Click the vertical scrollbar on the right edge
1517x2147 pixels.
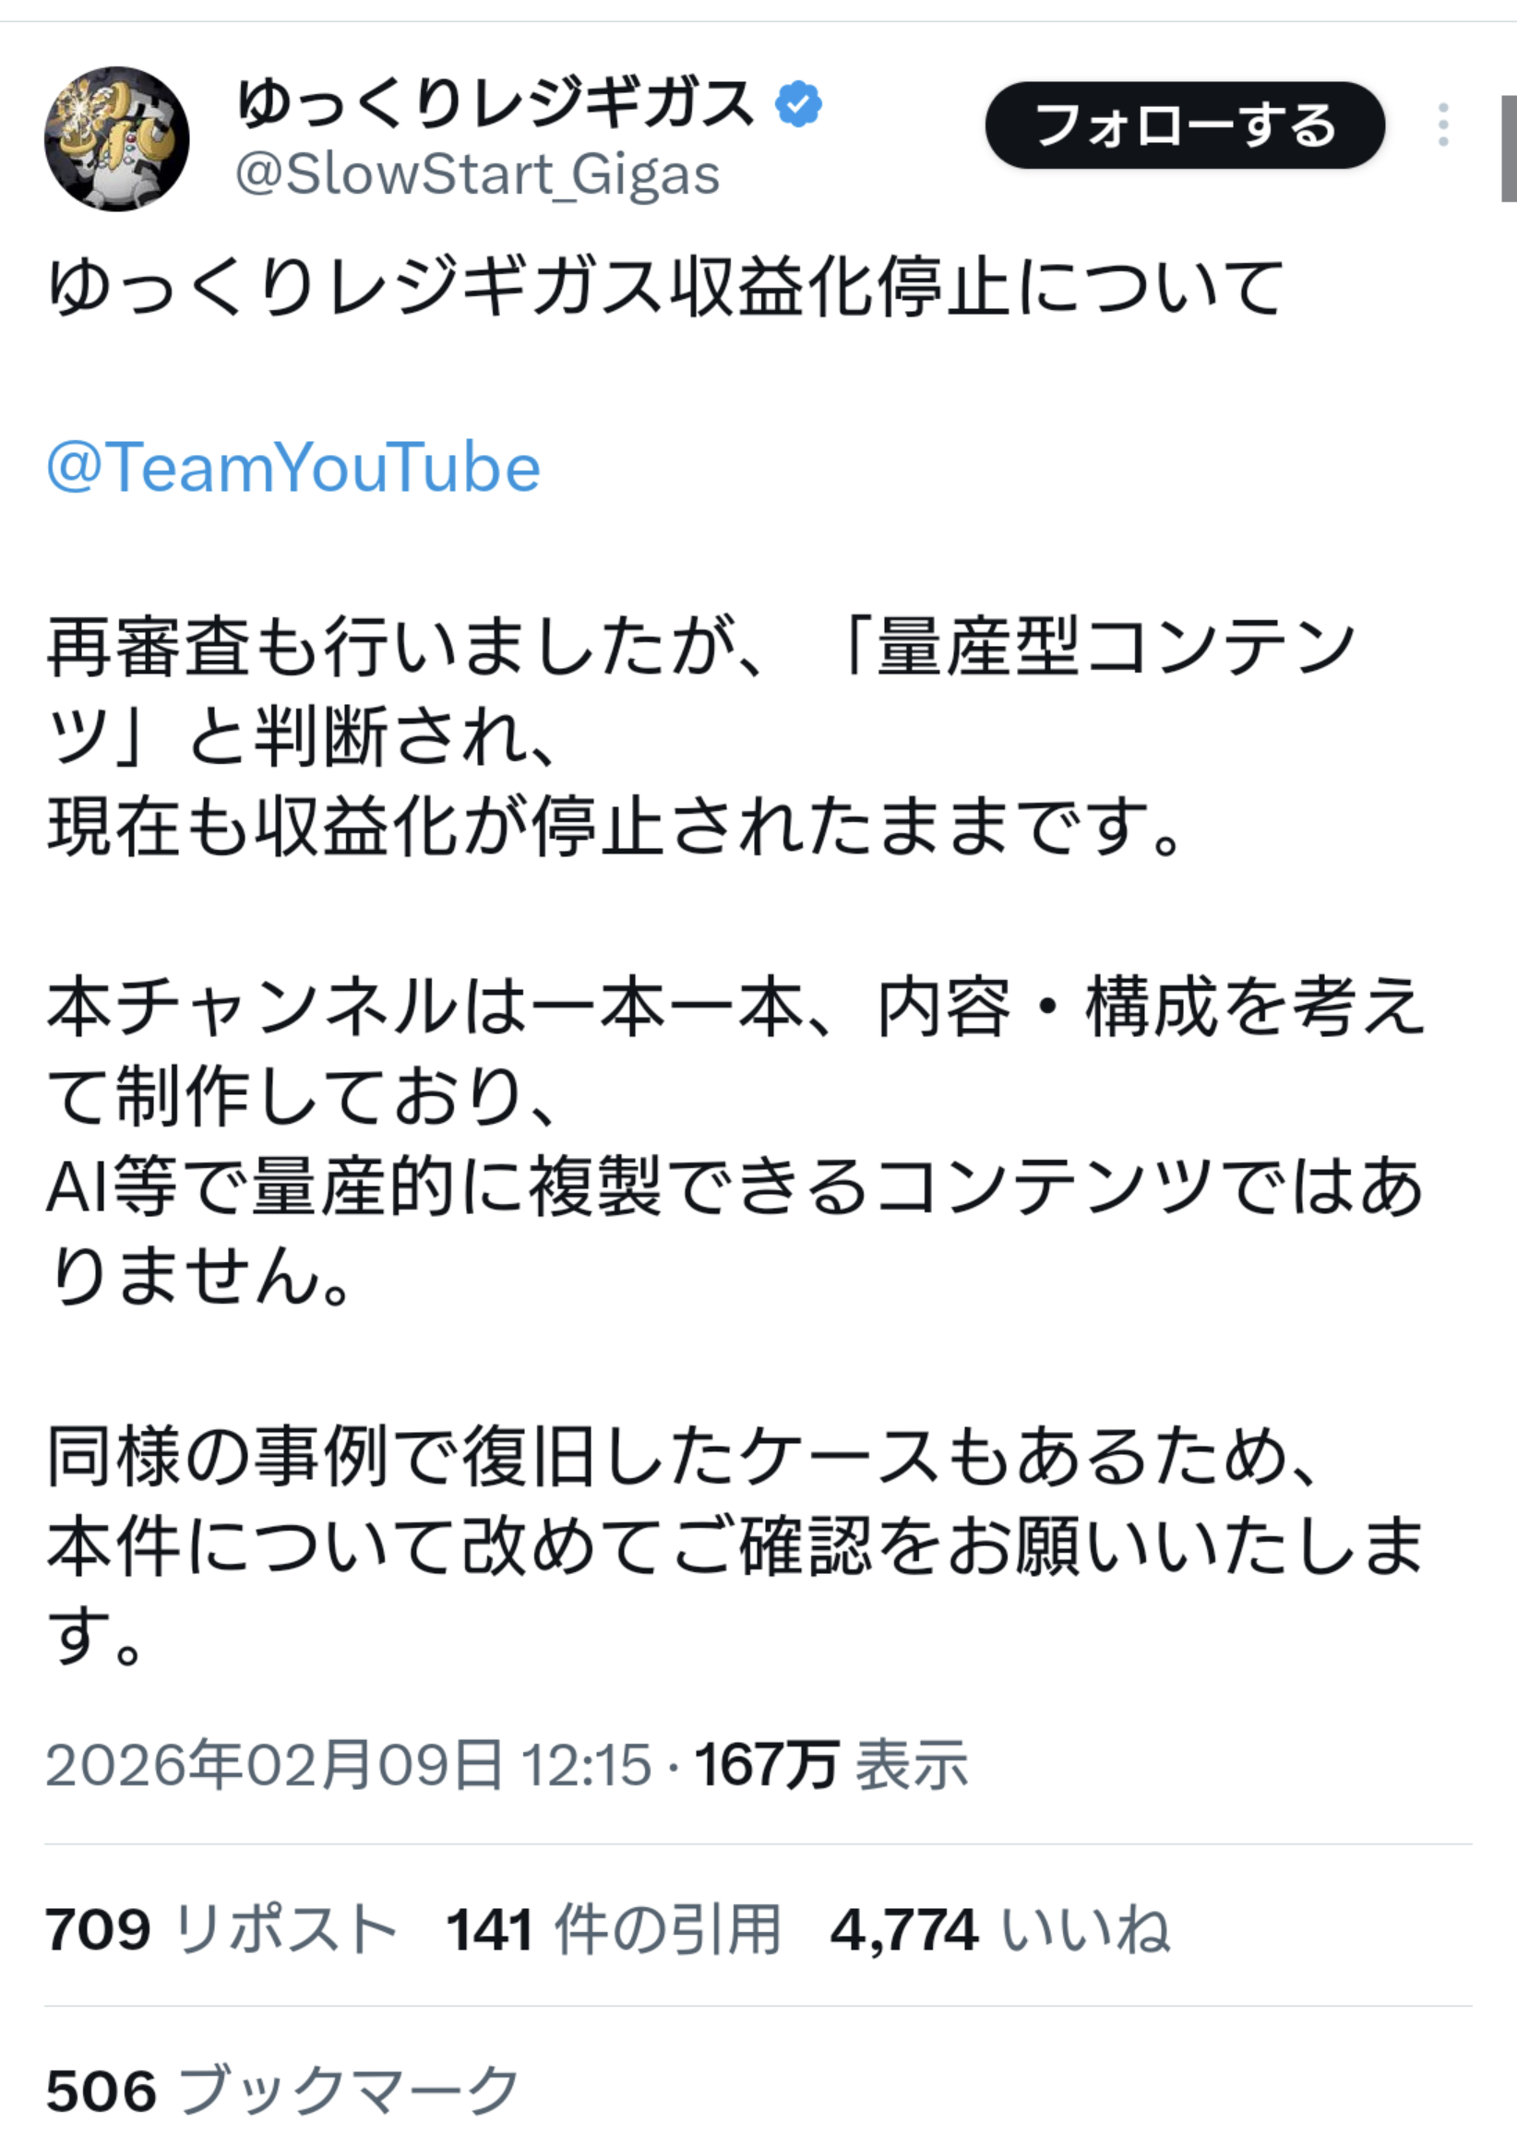coord(1508,148)
